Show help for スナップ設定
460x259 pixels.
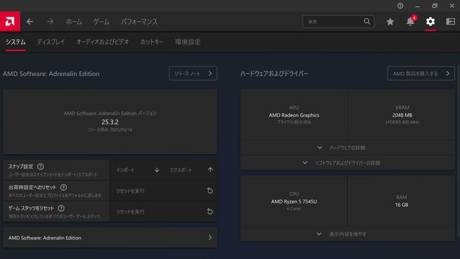point(40,166)
